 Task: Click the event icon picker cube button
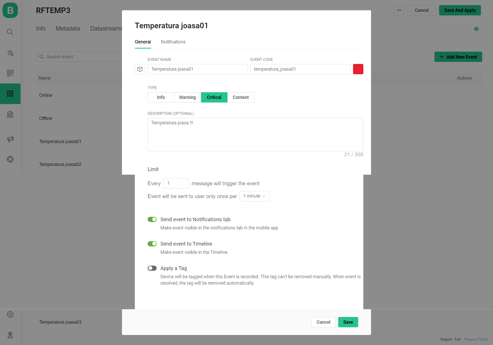pyautogui.click(x=140, y=69)
